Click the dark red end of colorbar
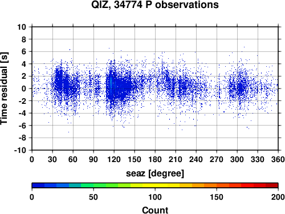Viewport: 285px width, 214px height. tap(272, 185)
